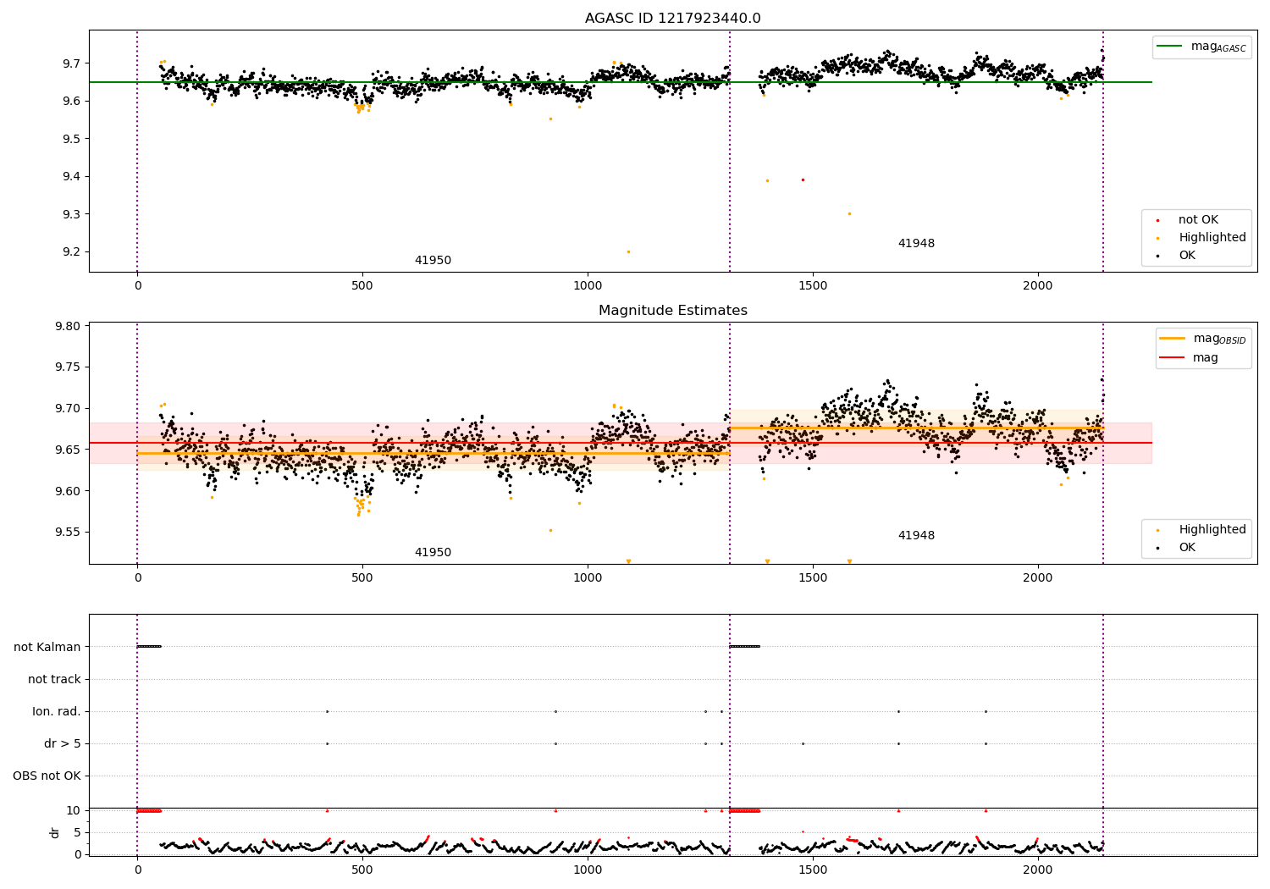Screen dimensions: 1270x889
Task: Select the mag AGASC legend entry
Action: point(1201,47)
